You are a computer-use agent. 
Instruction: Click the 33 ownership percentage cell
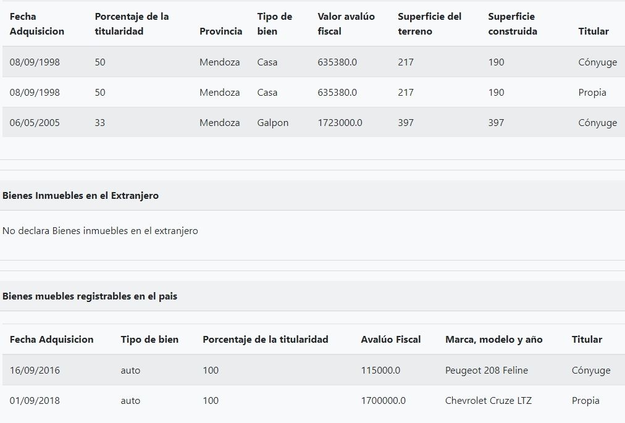[x=100, y=123]
